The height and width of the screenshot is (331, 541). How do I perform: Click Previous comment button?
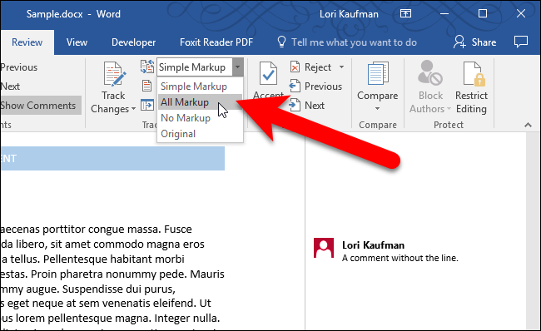coord(18,67)
